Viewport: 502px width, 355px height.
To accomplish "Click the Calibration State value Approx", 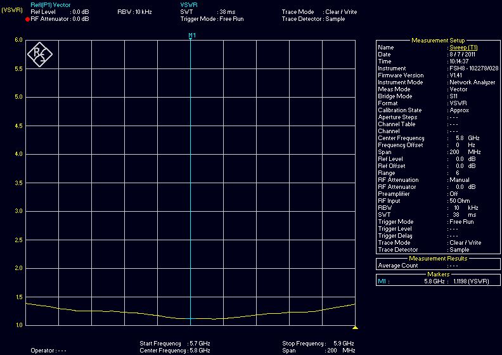I will coord(459,110).
